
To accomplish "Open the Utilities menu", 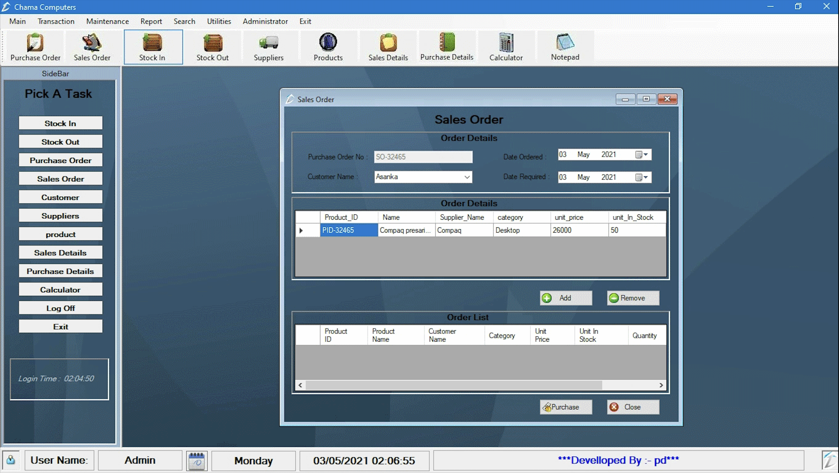I will click(219, 21).
